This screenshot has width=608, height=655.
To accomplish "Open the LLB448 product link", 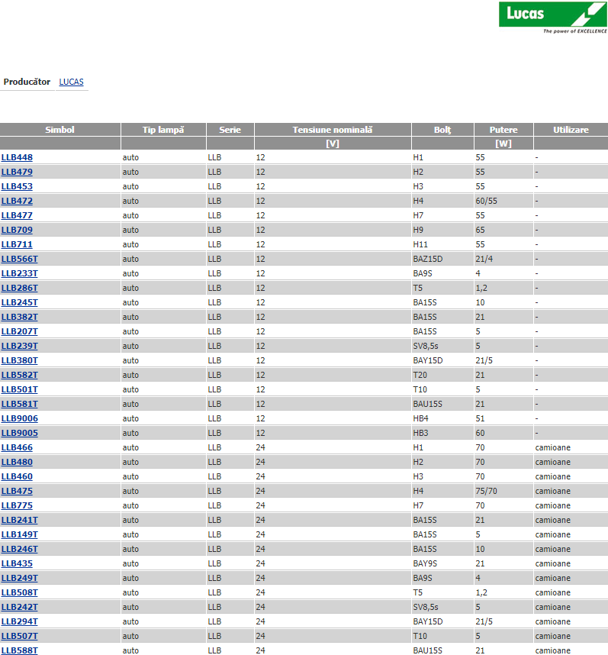I will tap(17, 157).
